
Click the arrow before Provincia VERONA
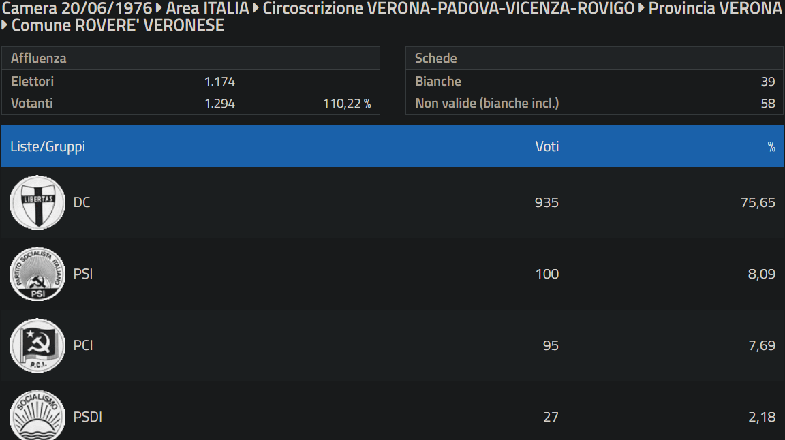(x=641, y=9)
